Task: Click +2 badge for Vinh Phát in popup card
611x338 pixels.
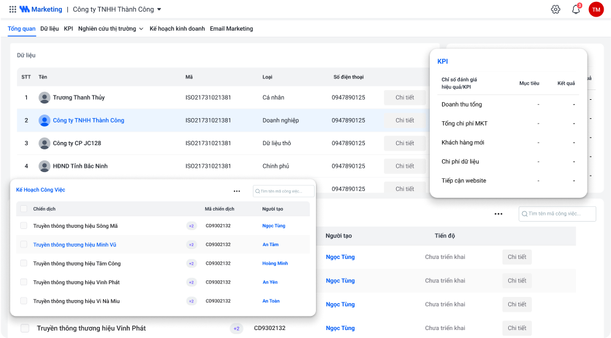Action: pyautogui.click(x=192, y=282)
